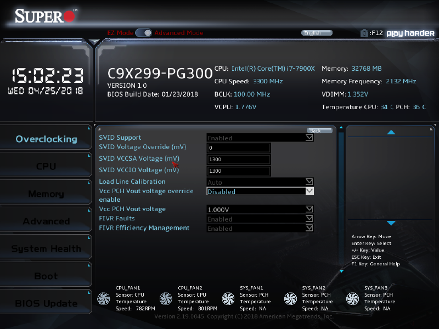Viewport: 439px width, 329px height.
Task: Click the CPU_FAN1 fan icon
Action: [104, 298]
